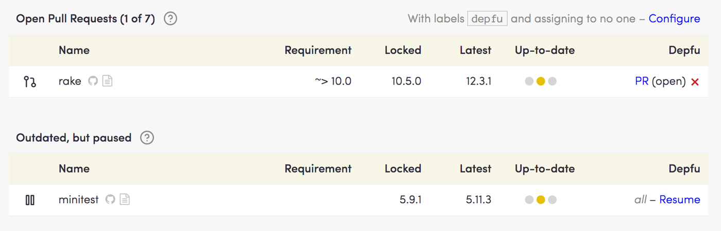
Task: Click the help icon beside Open Pull Requests
Action: (170, 19)
